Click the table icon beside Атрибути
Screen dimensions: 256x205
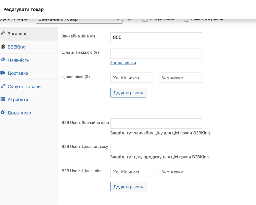point(3,99)
